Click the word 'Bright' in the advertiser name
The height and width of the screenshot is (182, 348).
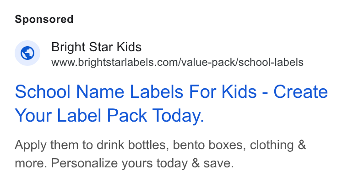point(68,47)
